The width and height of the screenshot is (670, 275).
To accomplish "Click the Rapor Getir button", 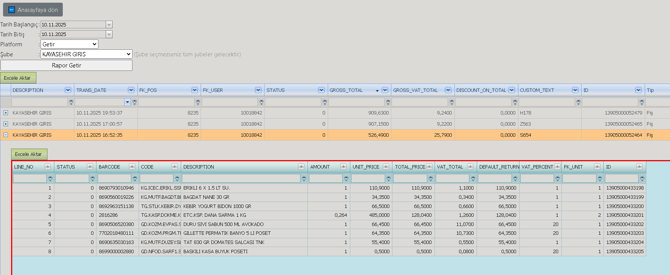I will click(x=66, y=65).
